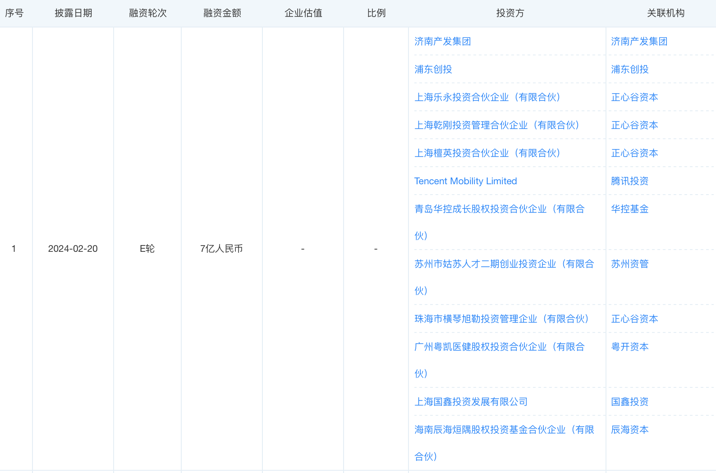
Task: Select the dash in 比例 column
Action: [376, 249]
